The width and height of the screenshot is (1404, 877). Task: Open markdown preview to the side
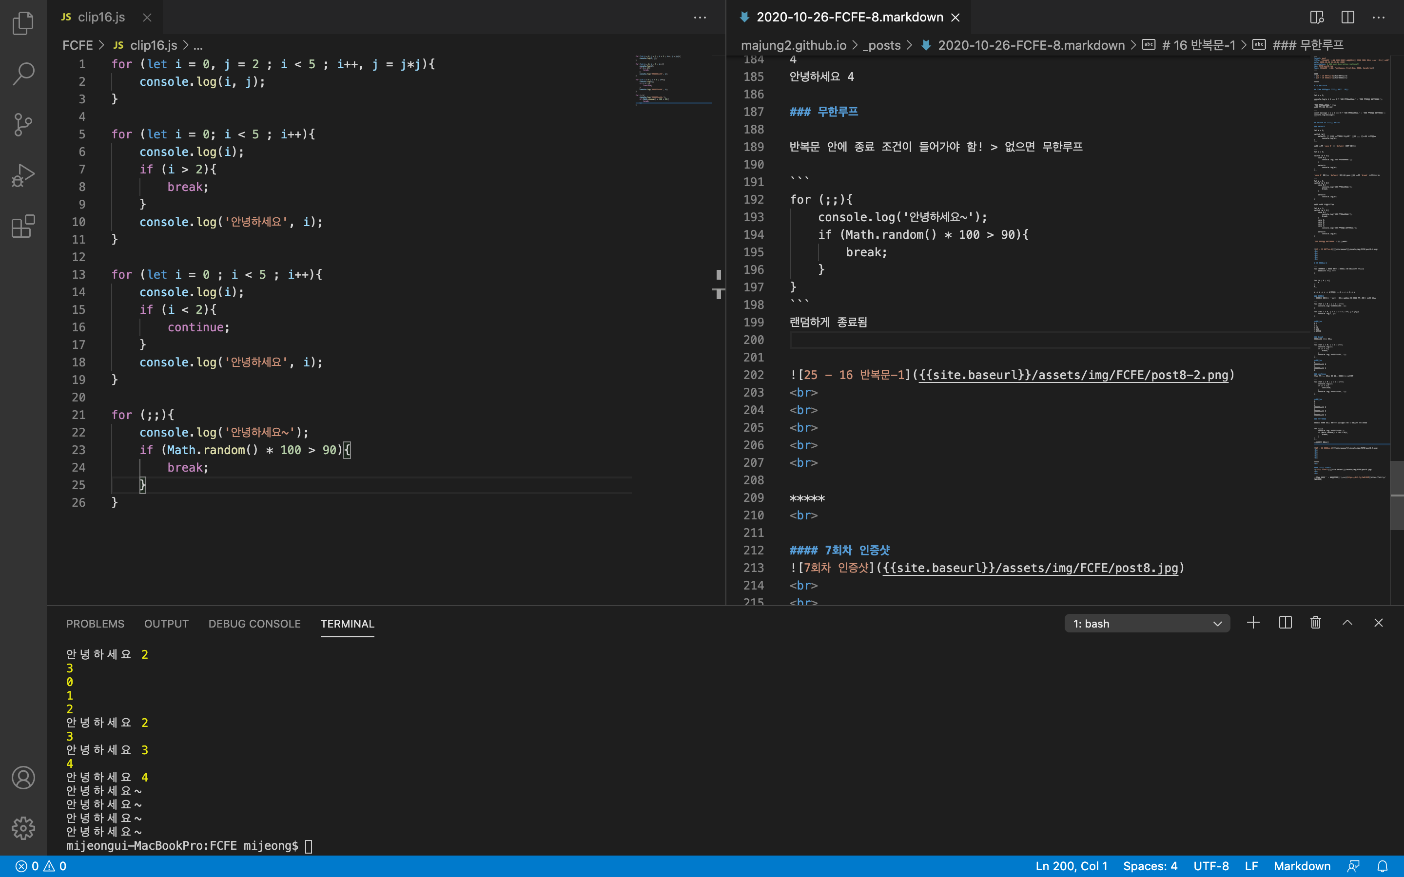point(1317,18)
